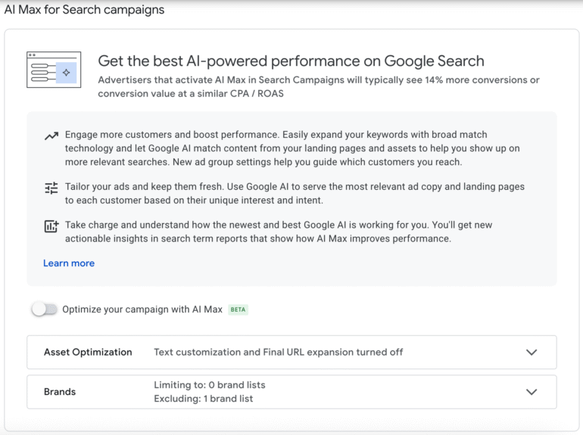583x435 pixels.
Task: Expand the Asset Optimization section chevron
Action: point(532,352)
